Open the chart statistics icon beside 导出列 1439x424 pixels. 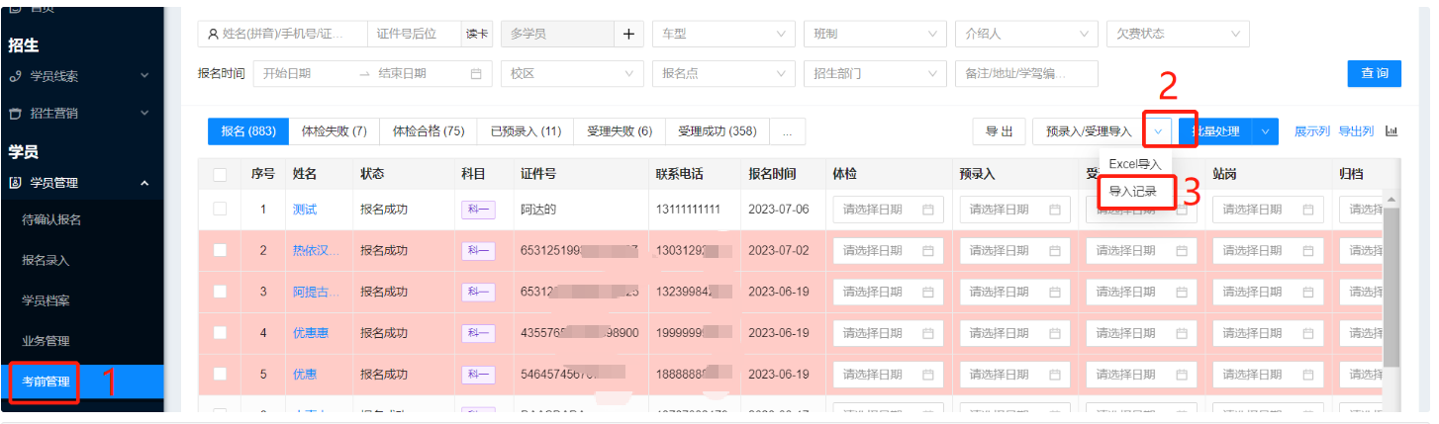(x=1391, y=131)
